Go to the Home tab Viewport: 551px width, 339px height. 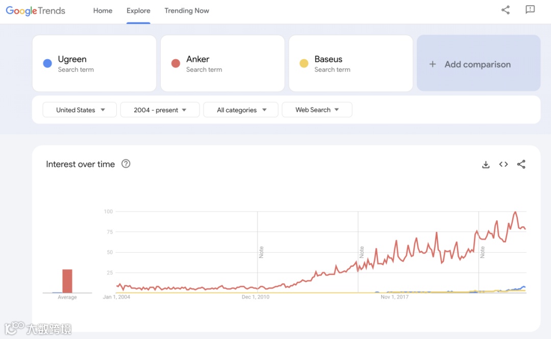pos(103,11)
